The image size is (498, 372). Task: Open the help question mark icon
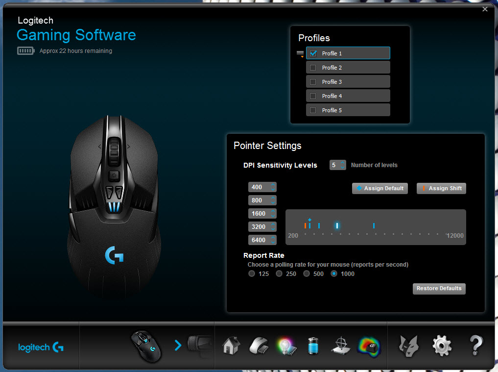pos(476,346)
